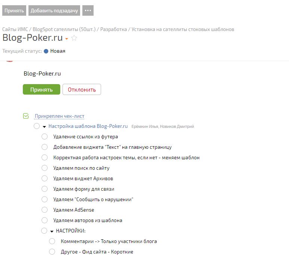289x255 pixels.
Task: Check off Удаление ссылок из футера
Action: click(x=45, y=137)
